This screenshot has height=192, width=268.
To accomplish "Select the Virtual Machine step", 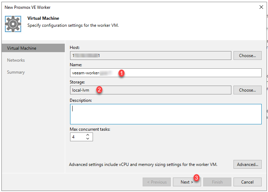I will [x=33, y=48].
